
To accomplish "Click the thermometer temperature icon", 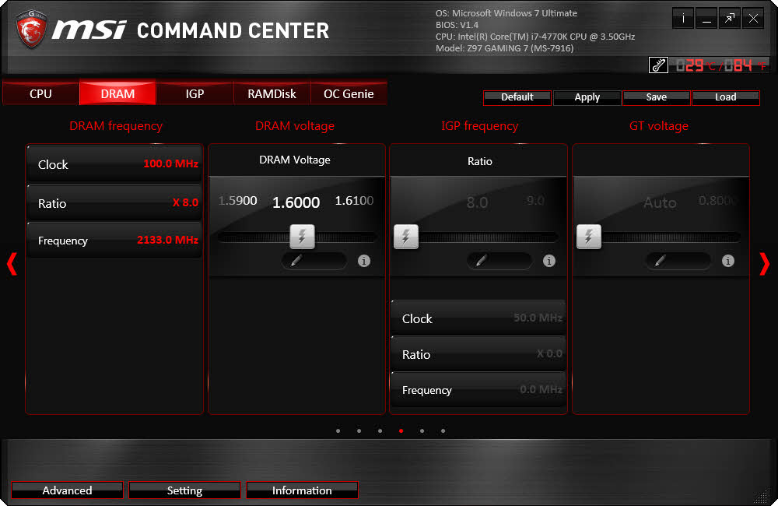I will (x=658, y=65).
